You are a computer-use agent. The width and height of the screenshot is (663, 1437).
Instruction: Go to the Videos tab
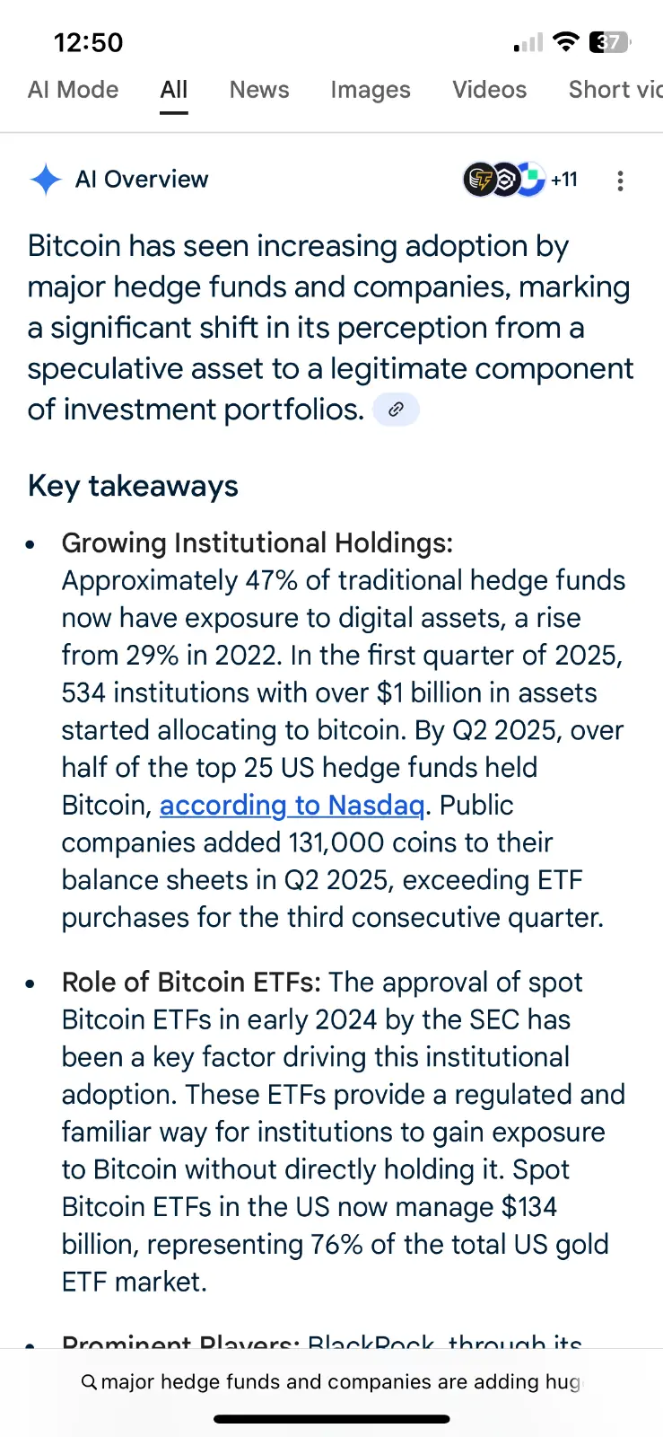tap(490, 90)
